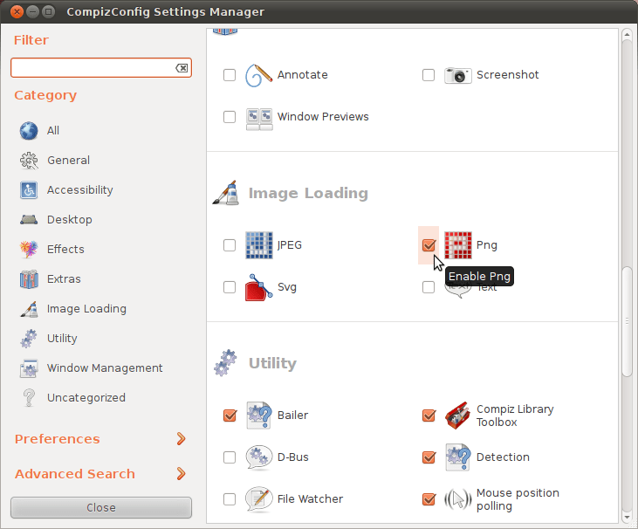
Task: Click the vertical scrollbar thumb
Action: (627, 321)
